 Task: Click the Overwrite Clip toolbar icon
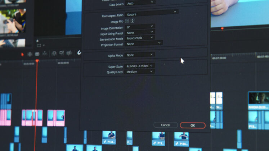[x=62, y=53]
